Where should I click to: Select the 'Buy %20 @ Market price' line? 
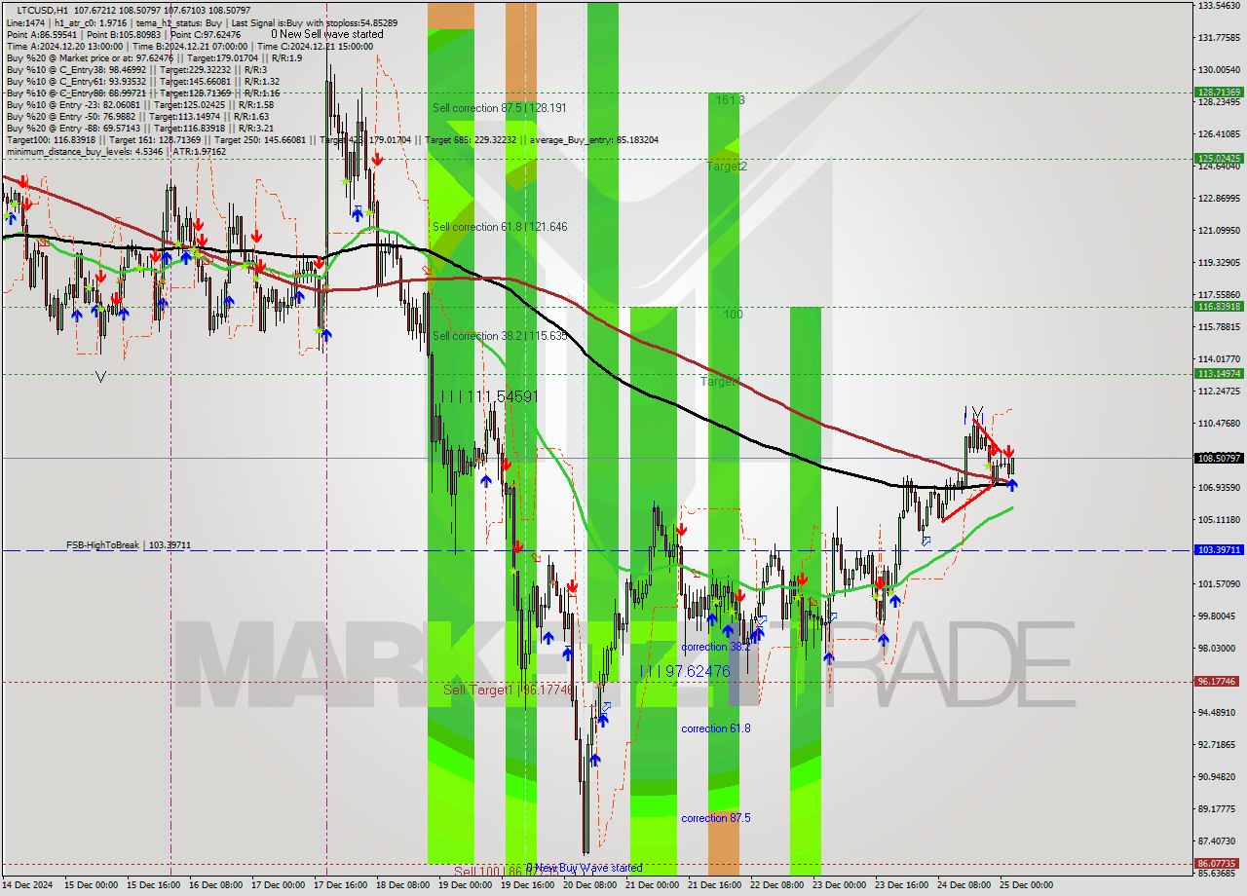point(154,57)
